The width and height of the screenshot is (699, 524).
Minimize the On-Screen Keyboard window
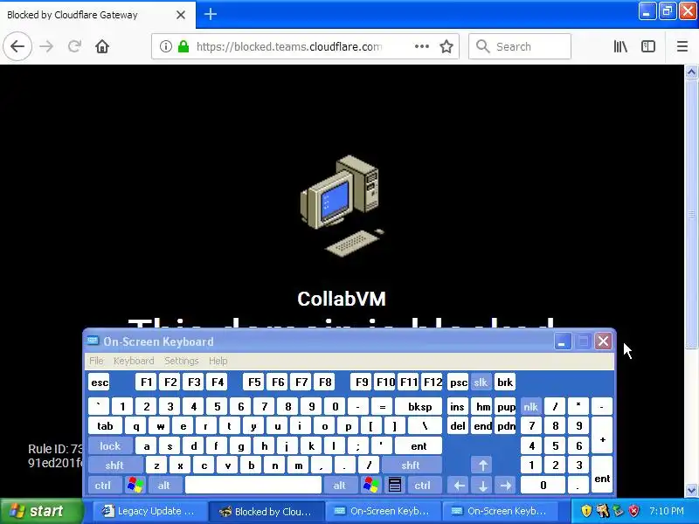[x=563, y=341]
